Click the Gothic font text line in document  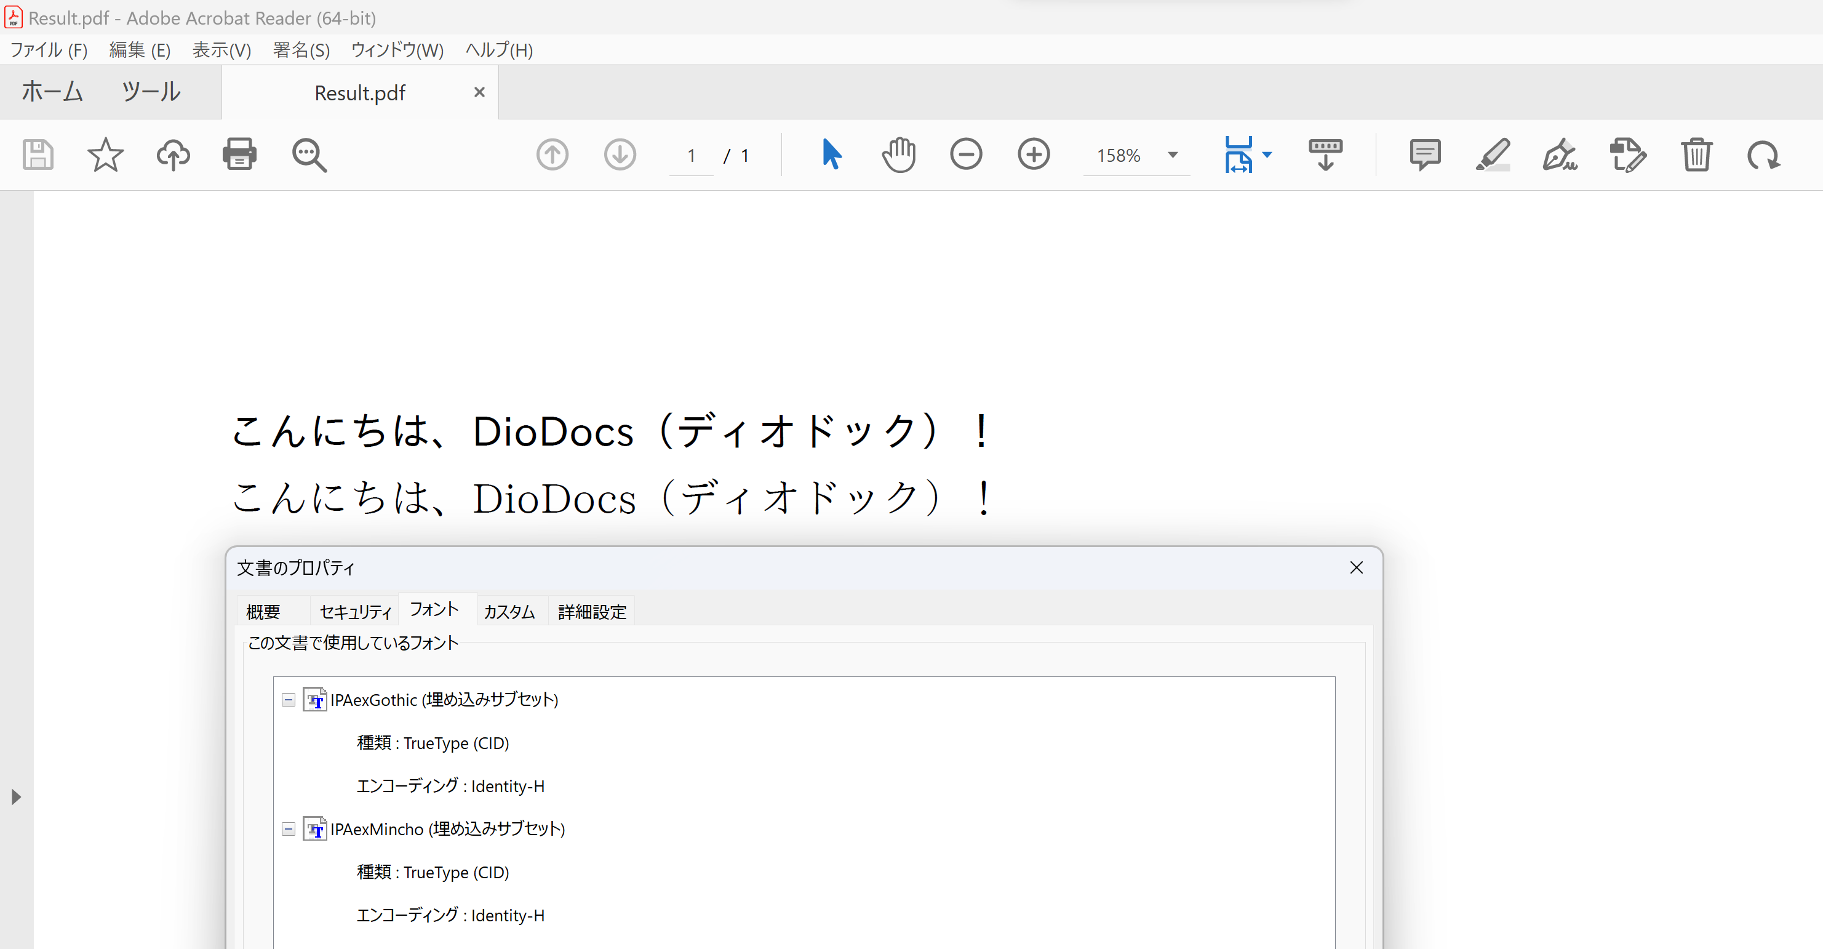coord(612,430)
